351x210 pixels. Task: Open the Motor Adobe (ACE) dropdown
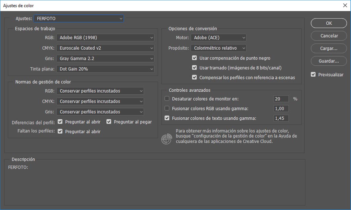(218, 38)
